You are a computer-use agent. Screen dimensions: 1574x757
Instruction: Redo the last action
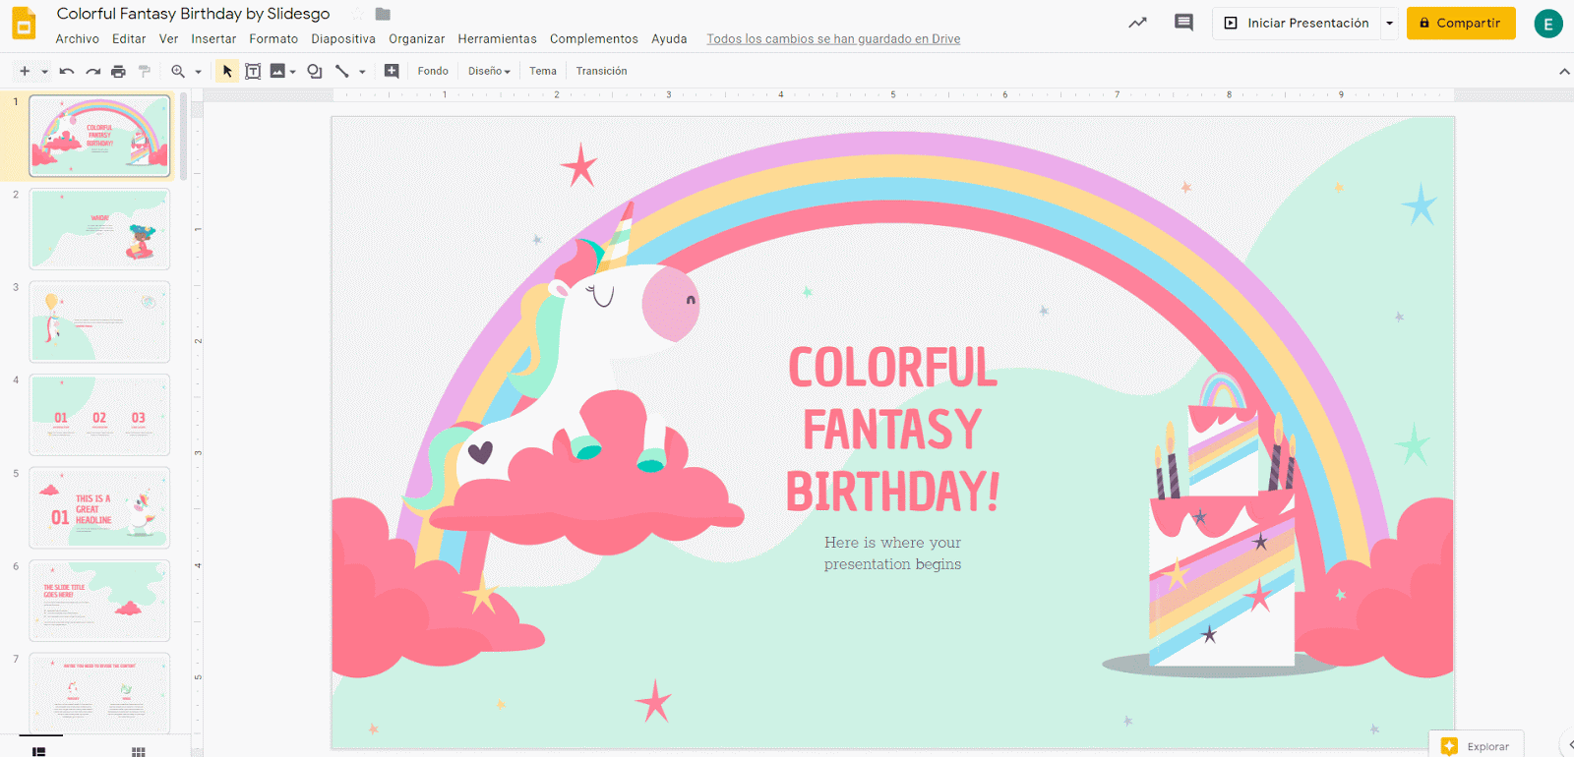pos(92,71)
